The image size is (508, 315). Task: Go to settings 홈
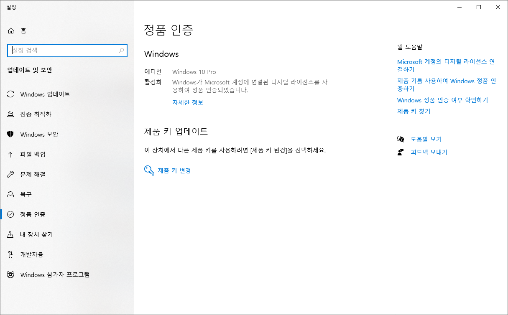click(67, 30)
